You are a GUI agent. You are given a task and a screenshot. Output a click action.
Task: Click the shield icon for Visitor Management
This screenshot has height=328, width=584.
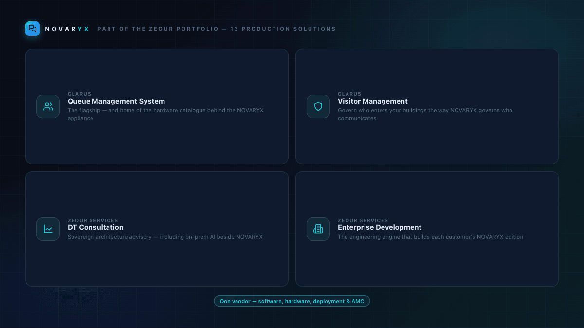pos(318,106)
